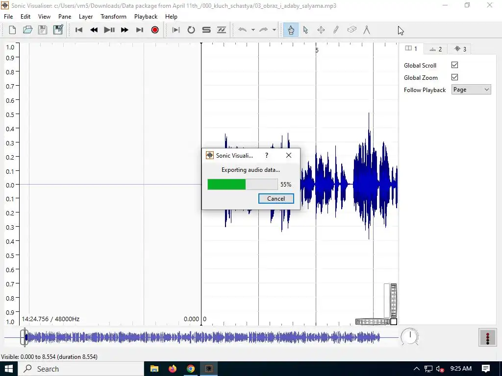Screen dimensions: 502x376
Task: Show hidden system tray icons
Action: point(416,369)
